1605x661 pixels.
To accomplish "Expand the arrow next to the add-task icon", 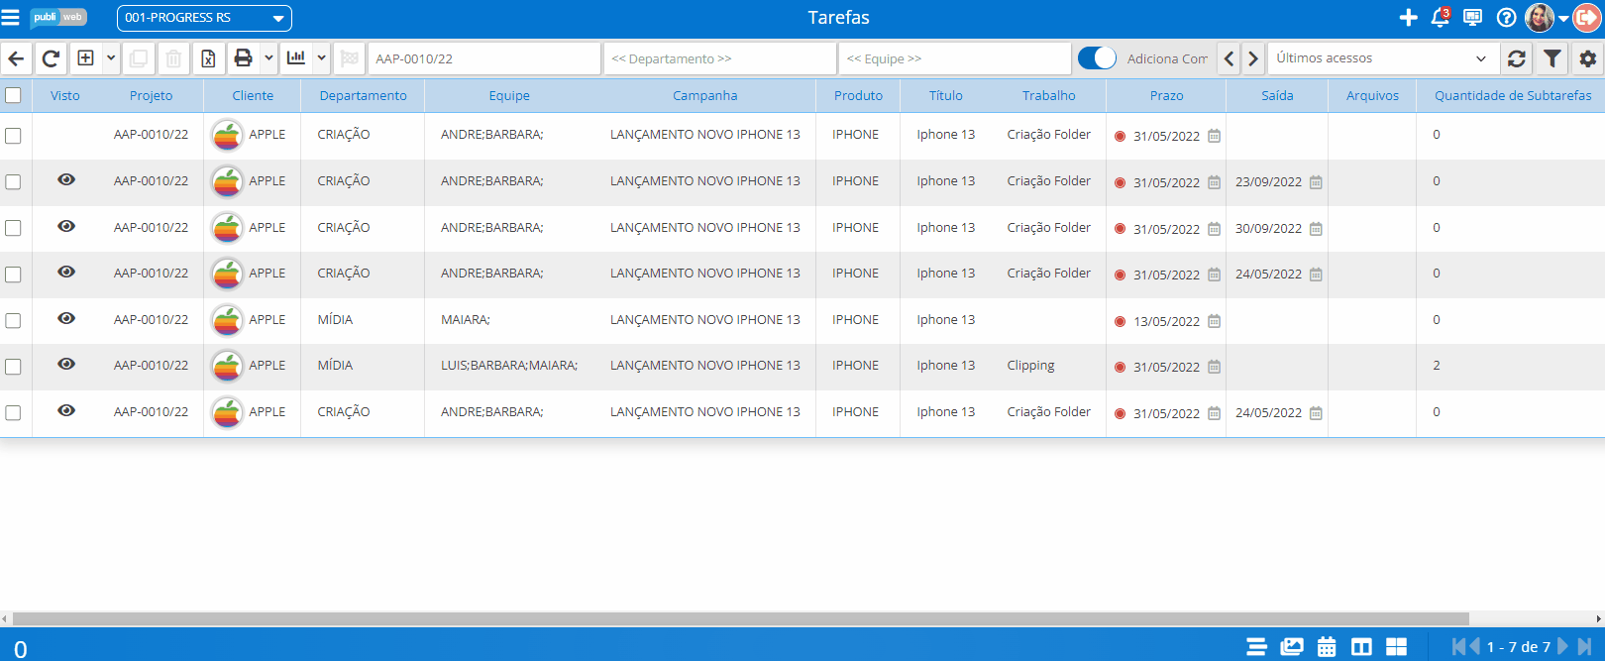I will [111, 58].
